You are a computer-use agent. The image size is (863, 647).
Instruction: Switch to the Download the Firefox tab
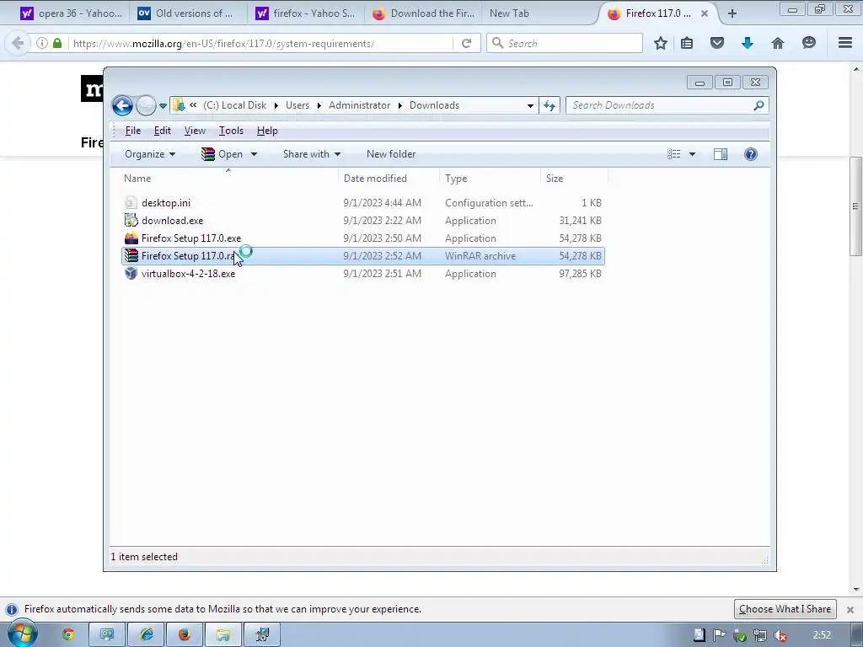[423, 13]
